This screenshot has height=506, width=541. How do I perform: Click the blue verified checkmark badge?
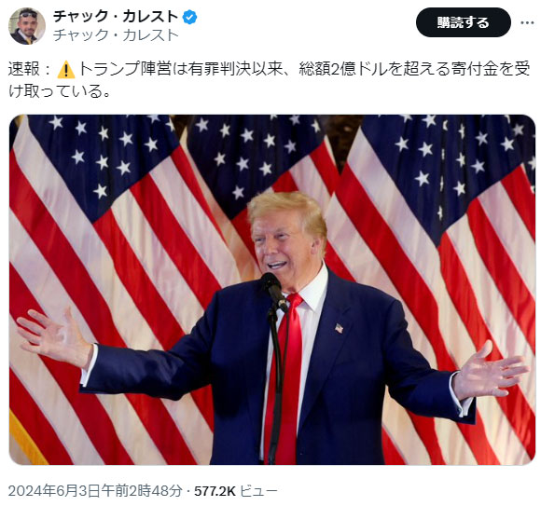(189, 17)
